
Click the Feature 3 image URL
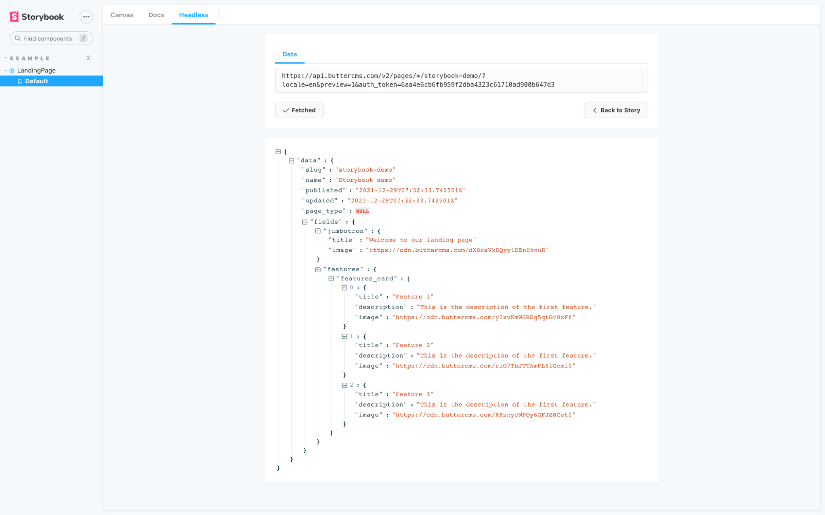pos(484,415)
